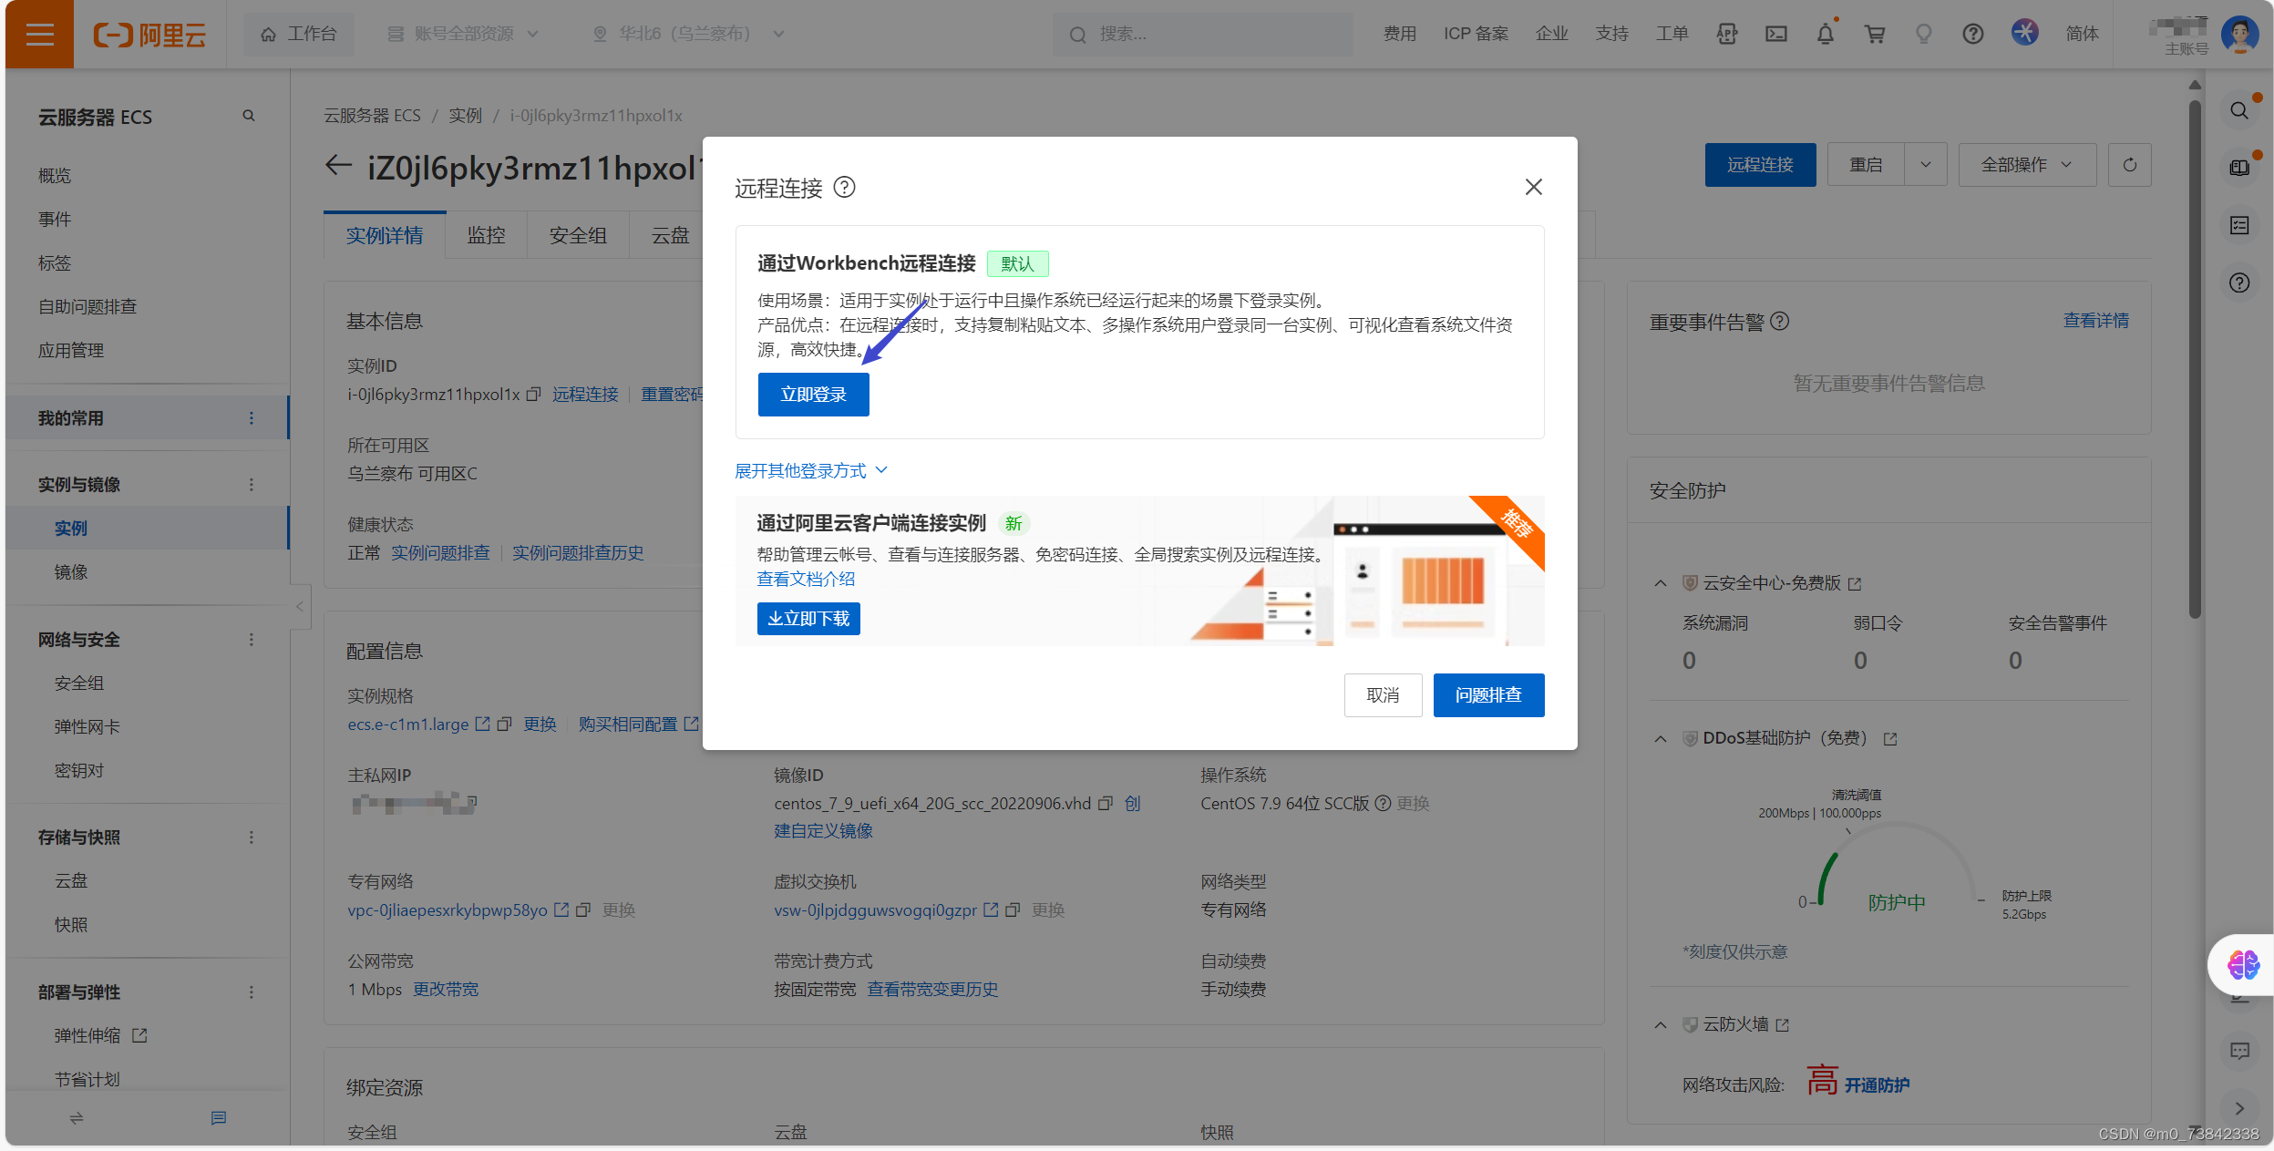Collapse the left sidebar handle
The image size is (2274, 1151).
[300, 606]
